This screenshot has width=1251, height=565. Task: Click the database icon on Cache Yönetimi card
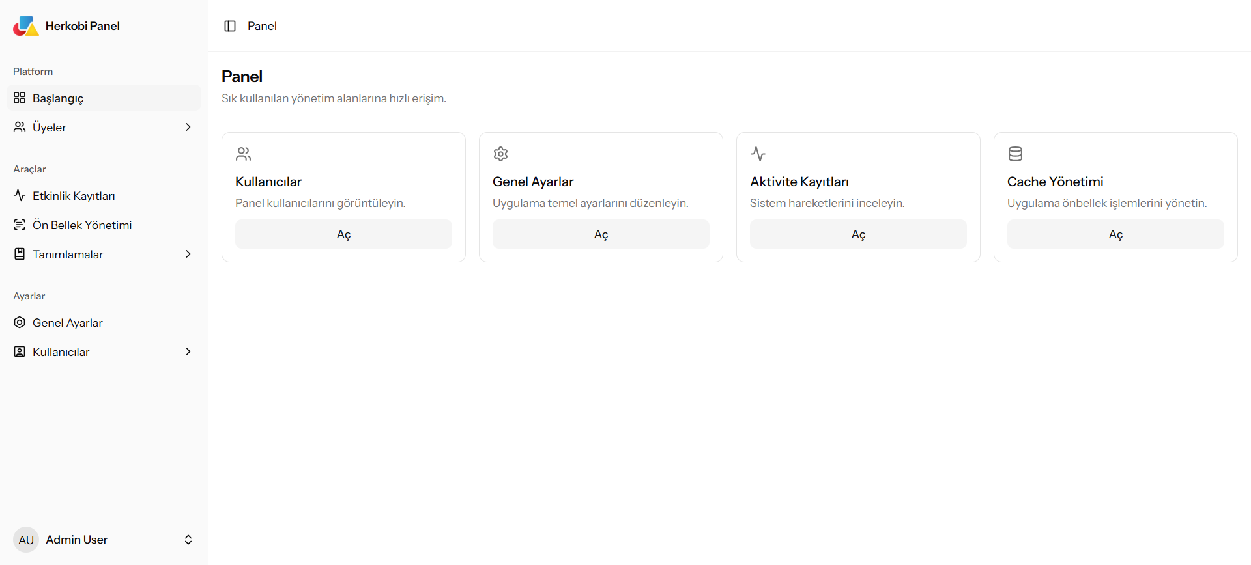click(x=1015, y=154)
